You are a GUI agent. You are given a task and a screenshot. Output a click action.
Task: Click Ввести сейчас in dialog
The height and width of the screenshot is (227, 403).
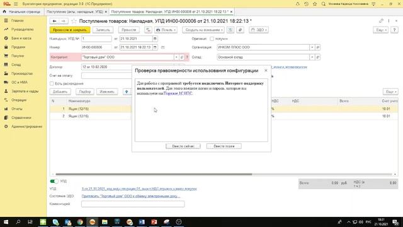[x=183, y=146]
